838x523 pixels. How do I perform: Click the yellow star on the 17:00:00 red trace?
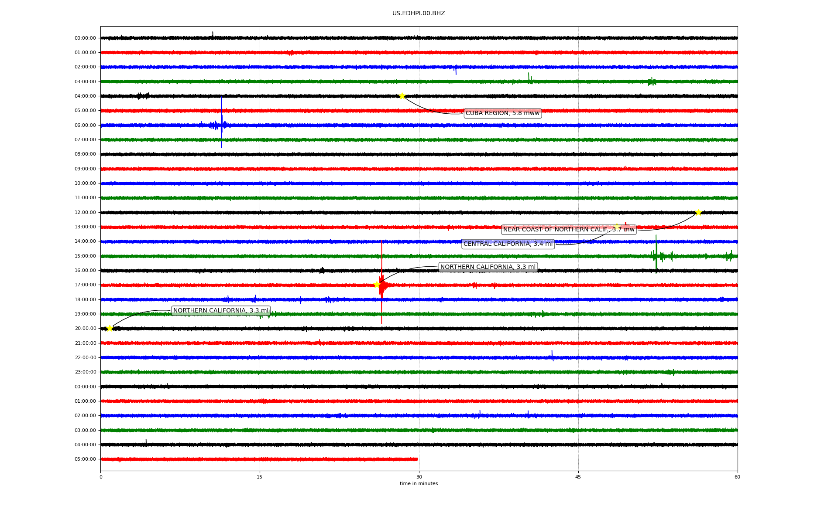click(377, 285)
